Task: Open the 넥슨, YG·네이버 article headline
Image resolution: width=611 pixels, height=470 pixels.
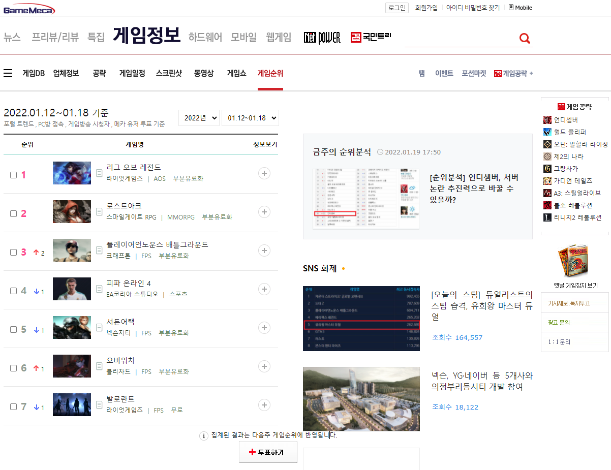Action: pos(482,381)
